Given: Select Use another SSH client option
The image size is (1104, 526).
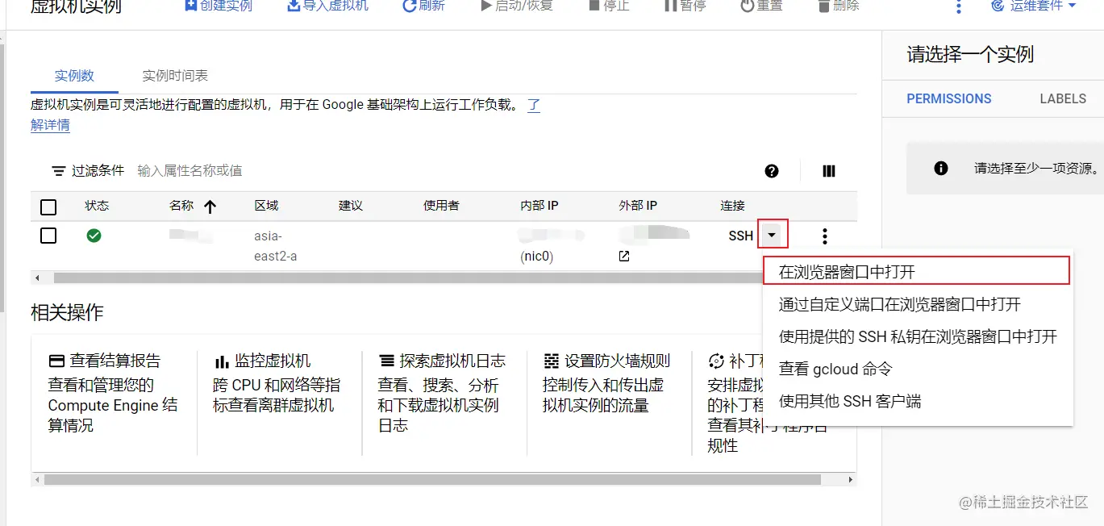Looking at the screenshot, I should pyautogui.click(x=917, y=401).
